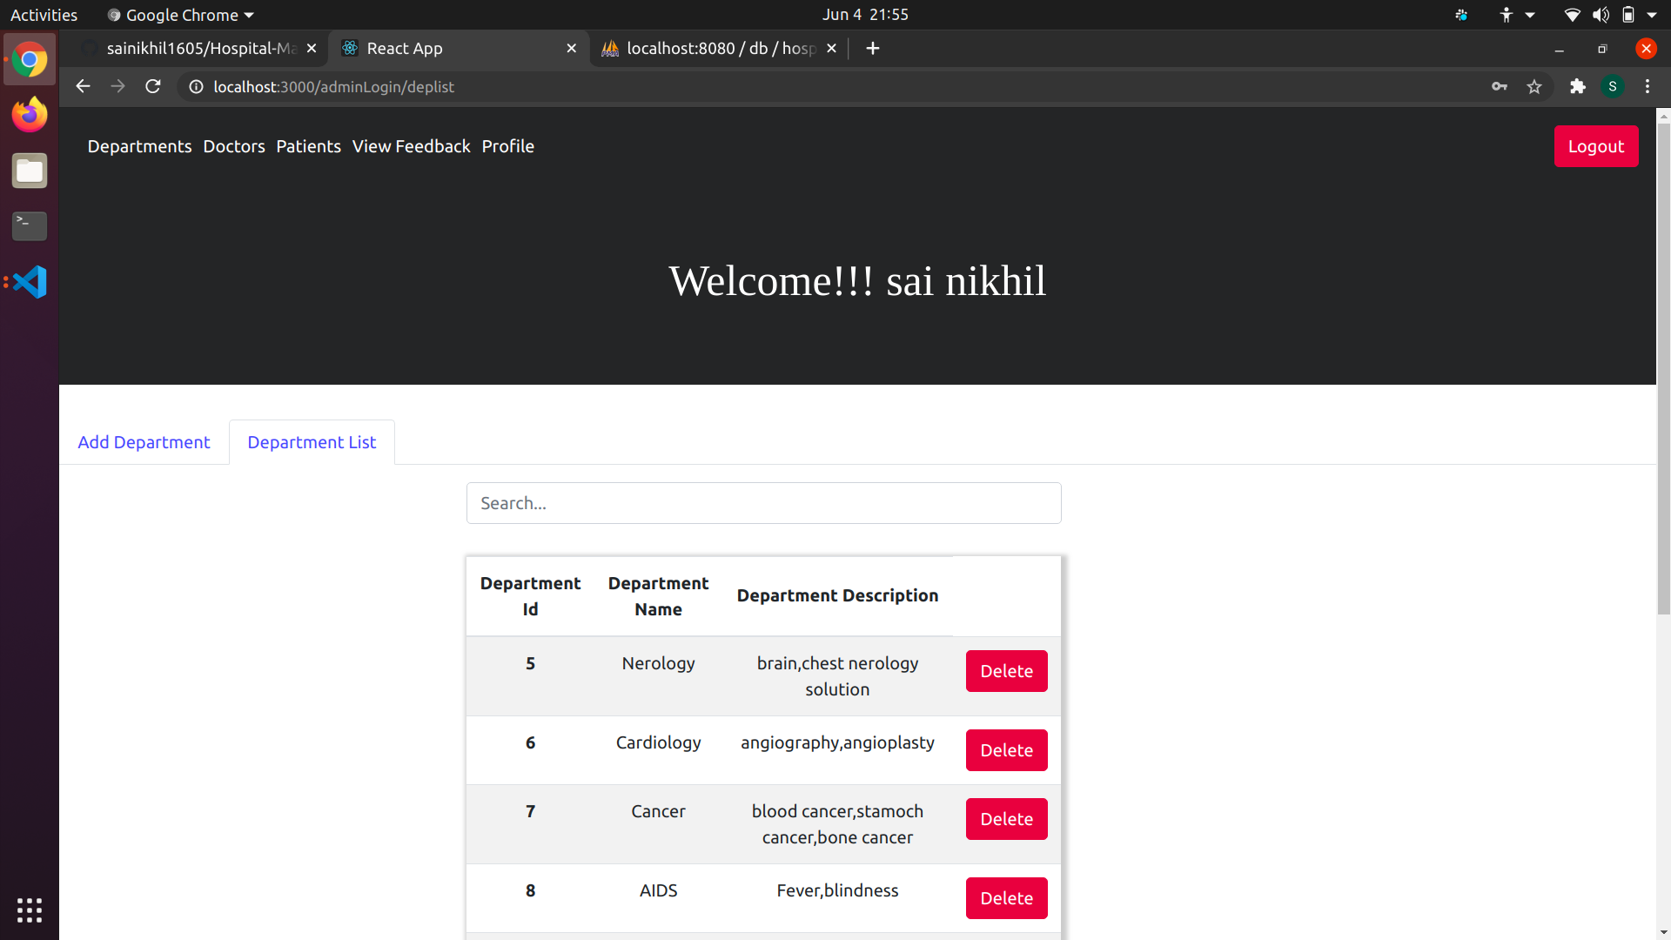Launch Visual Studio Code from dock
The width and height of the screenshot is (1671, 940).
[30, 282]
